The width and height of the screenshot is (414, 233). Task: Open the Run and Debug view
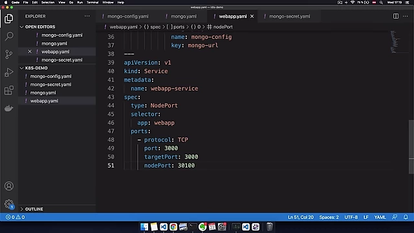(8, 72)
